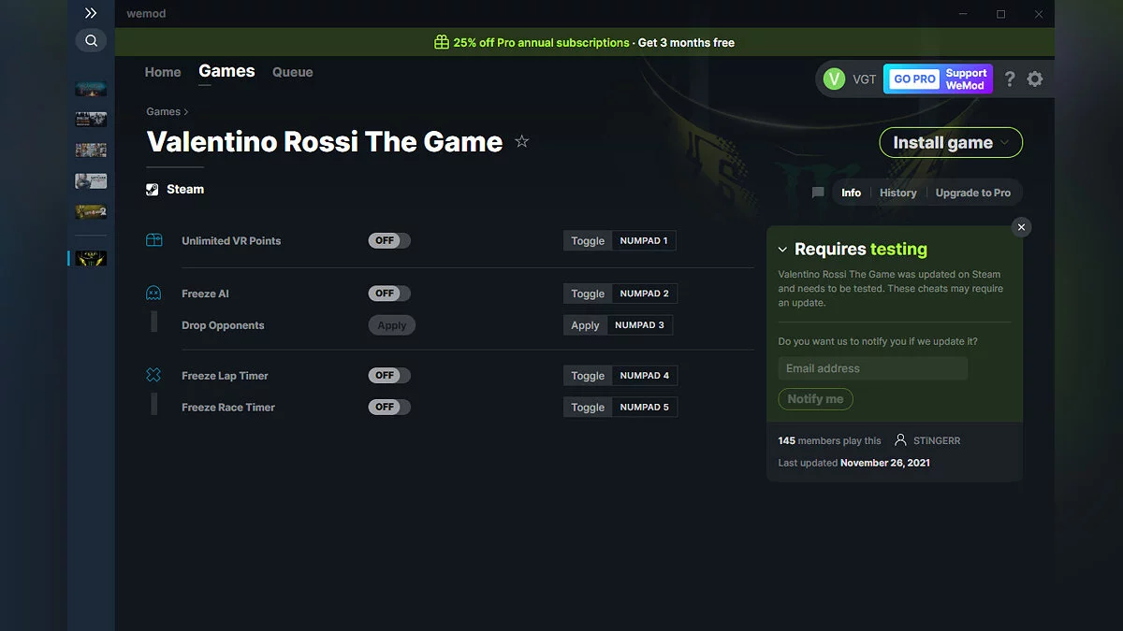Expand the Install game dropdown arrow
The height and width of the screenshot is (631, 1123).
tap(1005, 143)
